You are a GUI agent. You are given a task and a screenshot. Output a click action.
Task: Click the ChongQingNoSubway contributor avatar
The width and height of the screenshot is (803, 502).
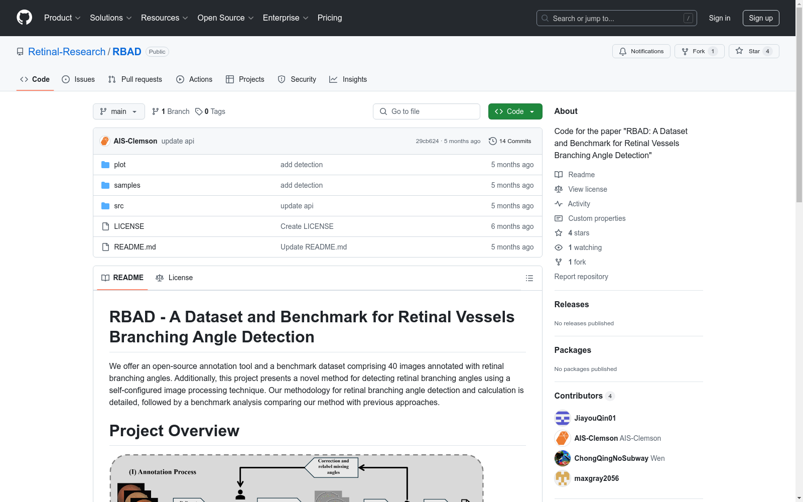tap(563, 458)
